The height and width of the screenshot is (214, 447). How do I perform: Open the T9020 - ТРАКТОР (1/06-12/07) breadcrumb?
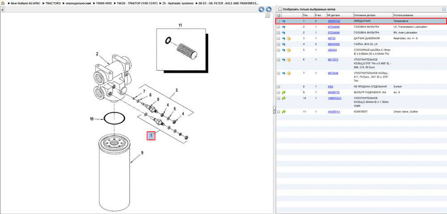[x=137, y=4]
